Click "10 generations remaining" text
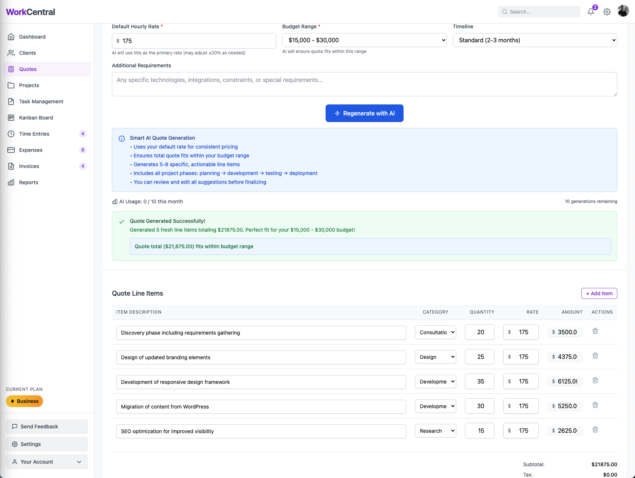The width and height of the screenshot is (635, 478). [591, 201]
